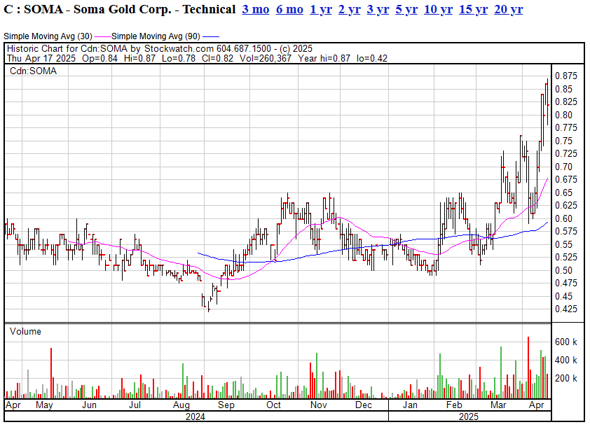Click the 0.80 price axis label

click(x=563, y=115)
